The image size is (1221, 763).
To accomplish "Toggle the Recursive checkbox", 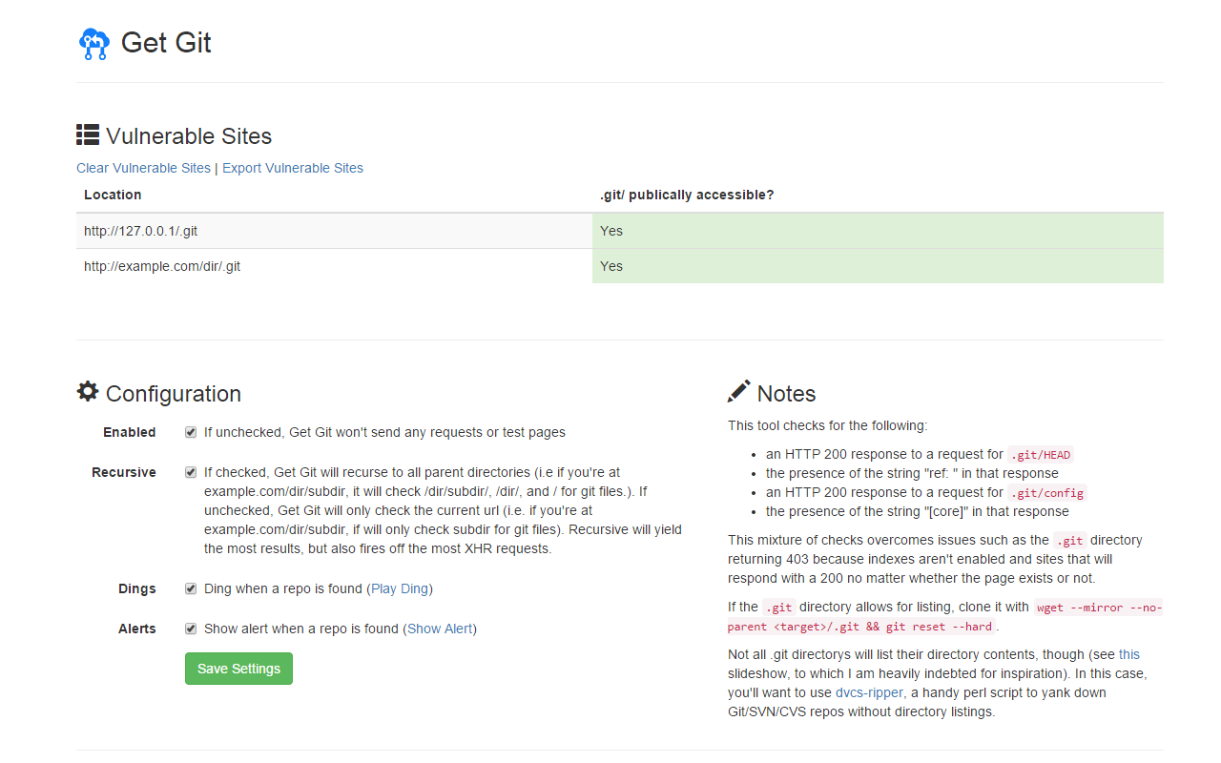I will [191, 472].
